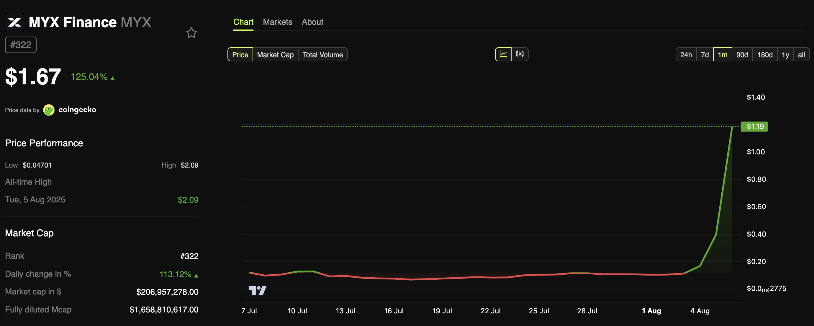Select the Price data toggle
Viewport: 814px width, 326px height.
tap(240, 55)
